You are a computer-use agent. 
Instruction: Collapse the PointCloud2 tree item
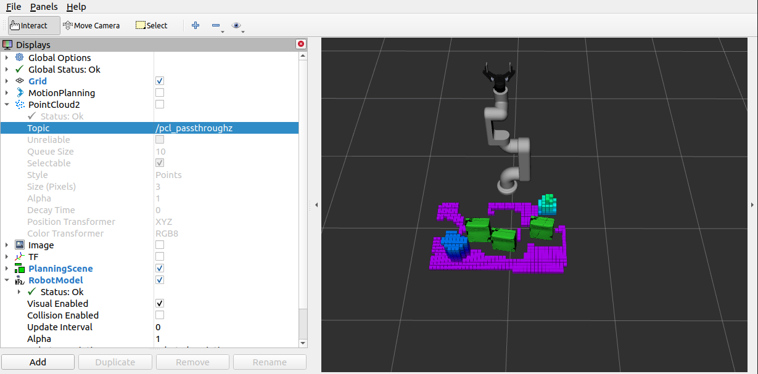tap(7, 104)
